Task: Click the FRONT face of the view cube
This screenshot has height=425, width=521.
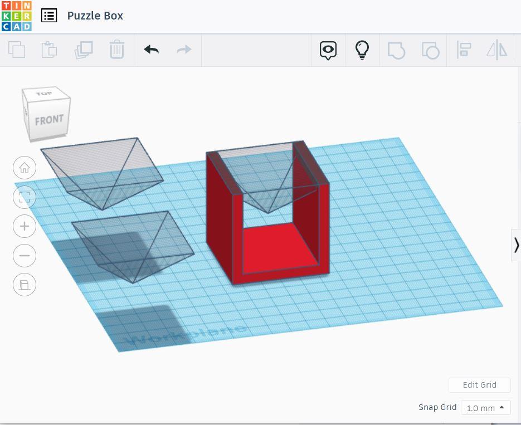Action: coord(49,120)
